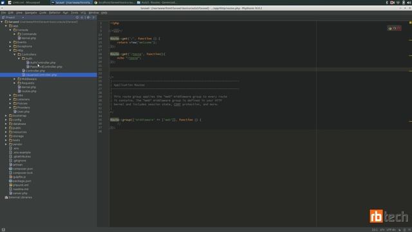The width and height of the screenshot is (412, 232).
Task: Open the VCS menu
Action: click(x=83, y=13)
